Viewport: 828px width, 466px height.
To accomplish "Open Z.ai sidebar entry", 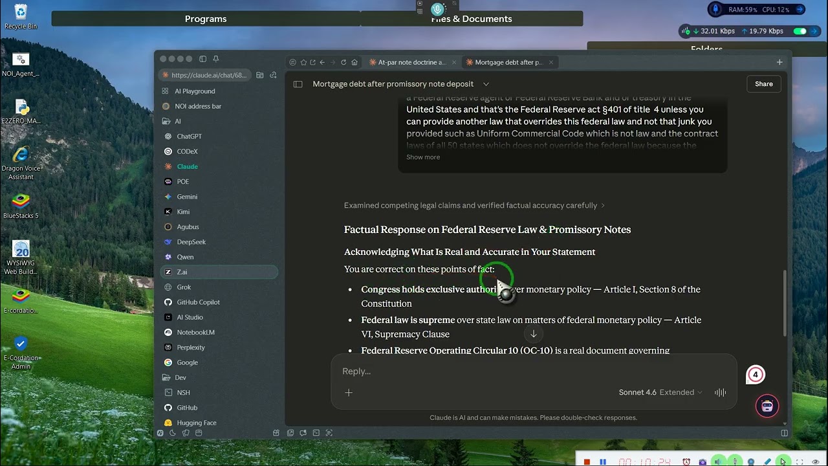I will pos(220,272).
